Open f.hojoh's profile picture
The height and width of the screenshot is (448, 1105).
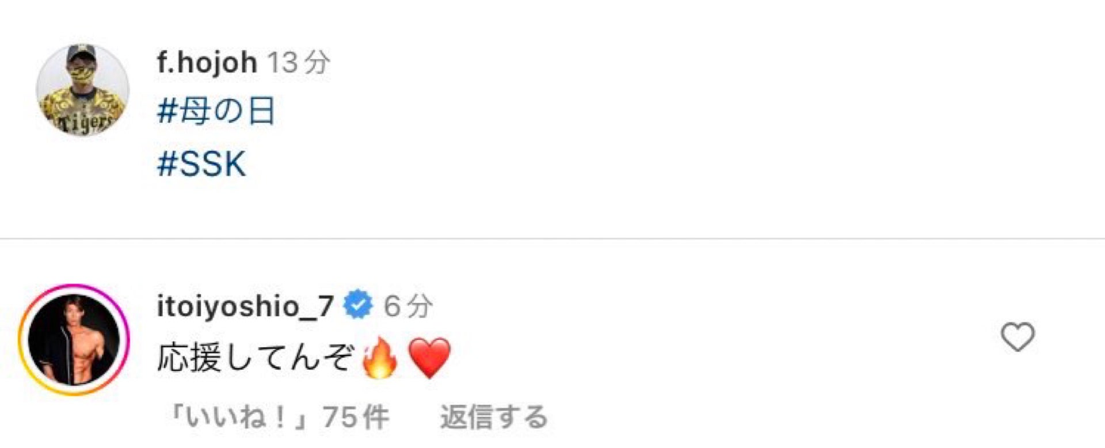(x=82, y=90)
